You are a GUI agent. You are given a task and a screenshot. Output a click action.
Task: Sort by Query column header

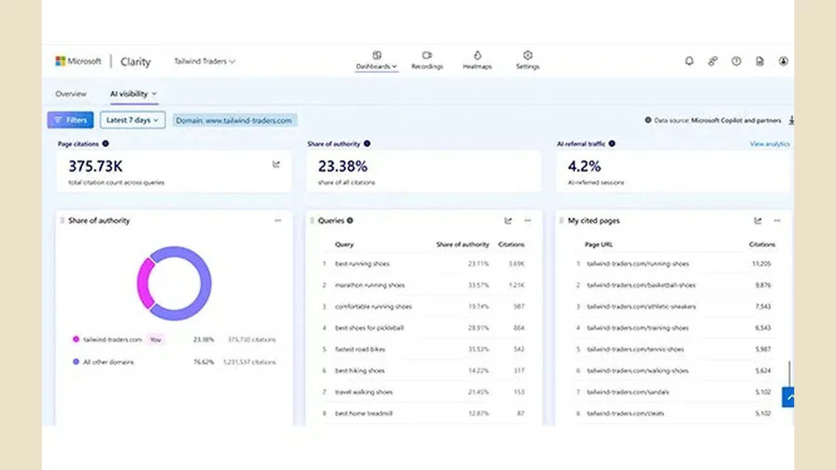coord(344,244)
